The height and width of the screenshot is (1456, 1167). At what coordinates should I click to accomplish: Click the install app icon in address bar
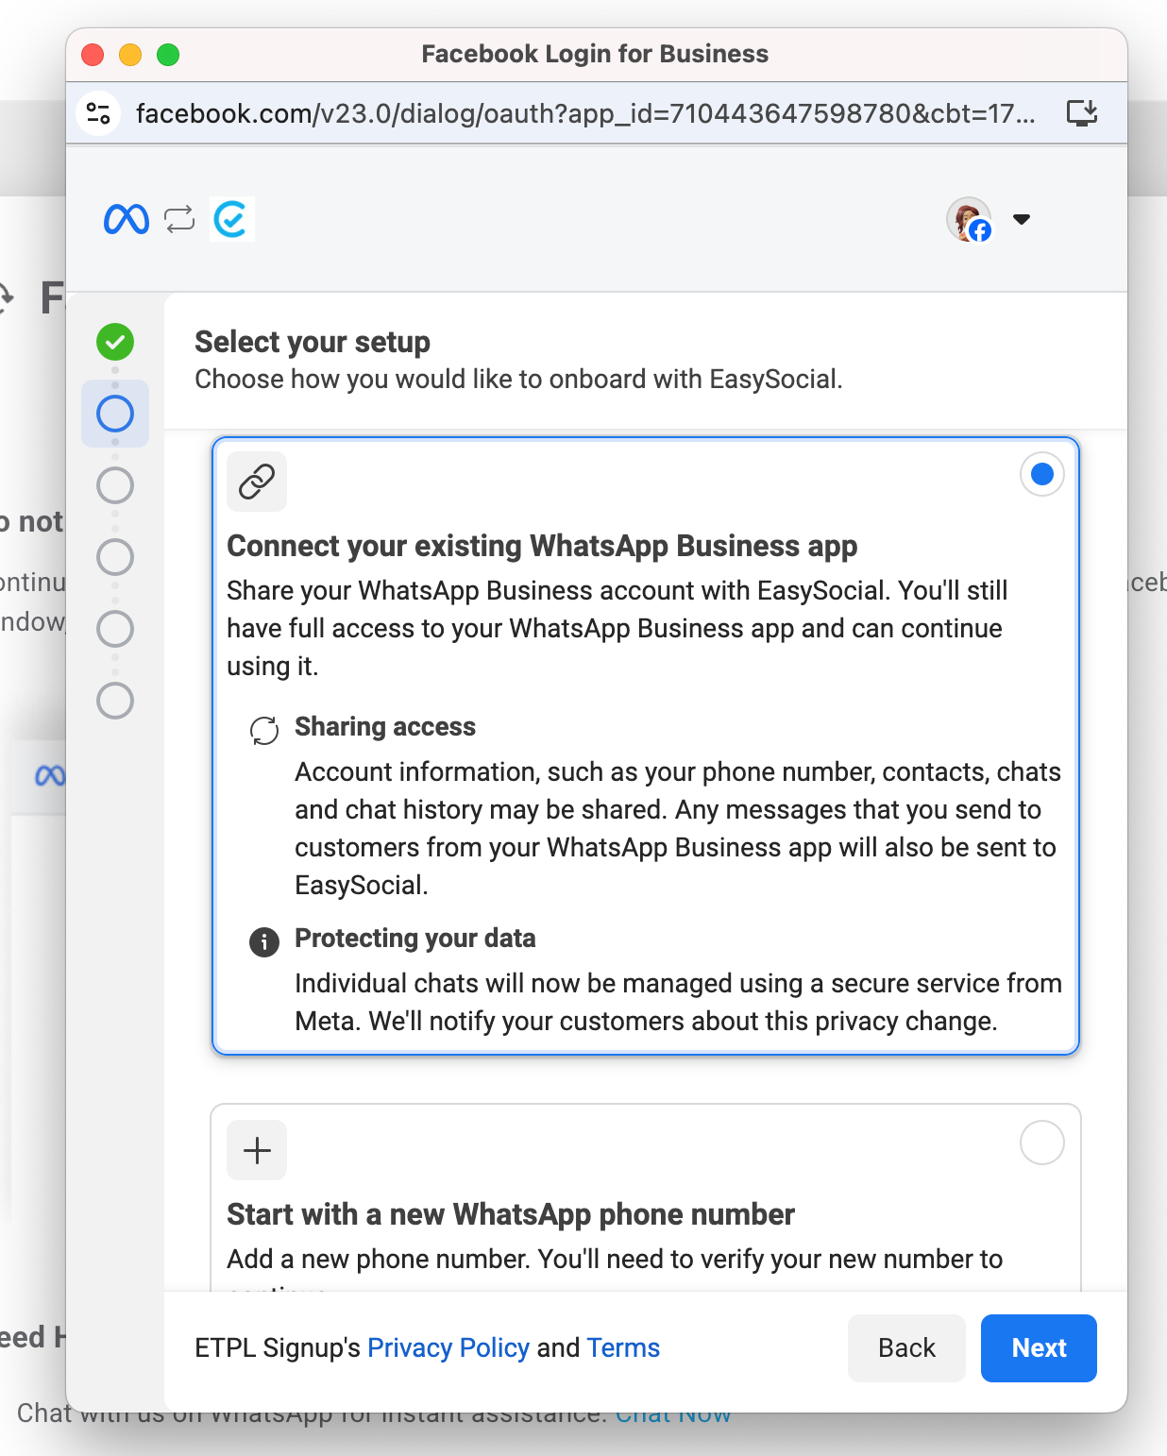coord(1081,113)
